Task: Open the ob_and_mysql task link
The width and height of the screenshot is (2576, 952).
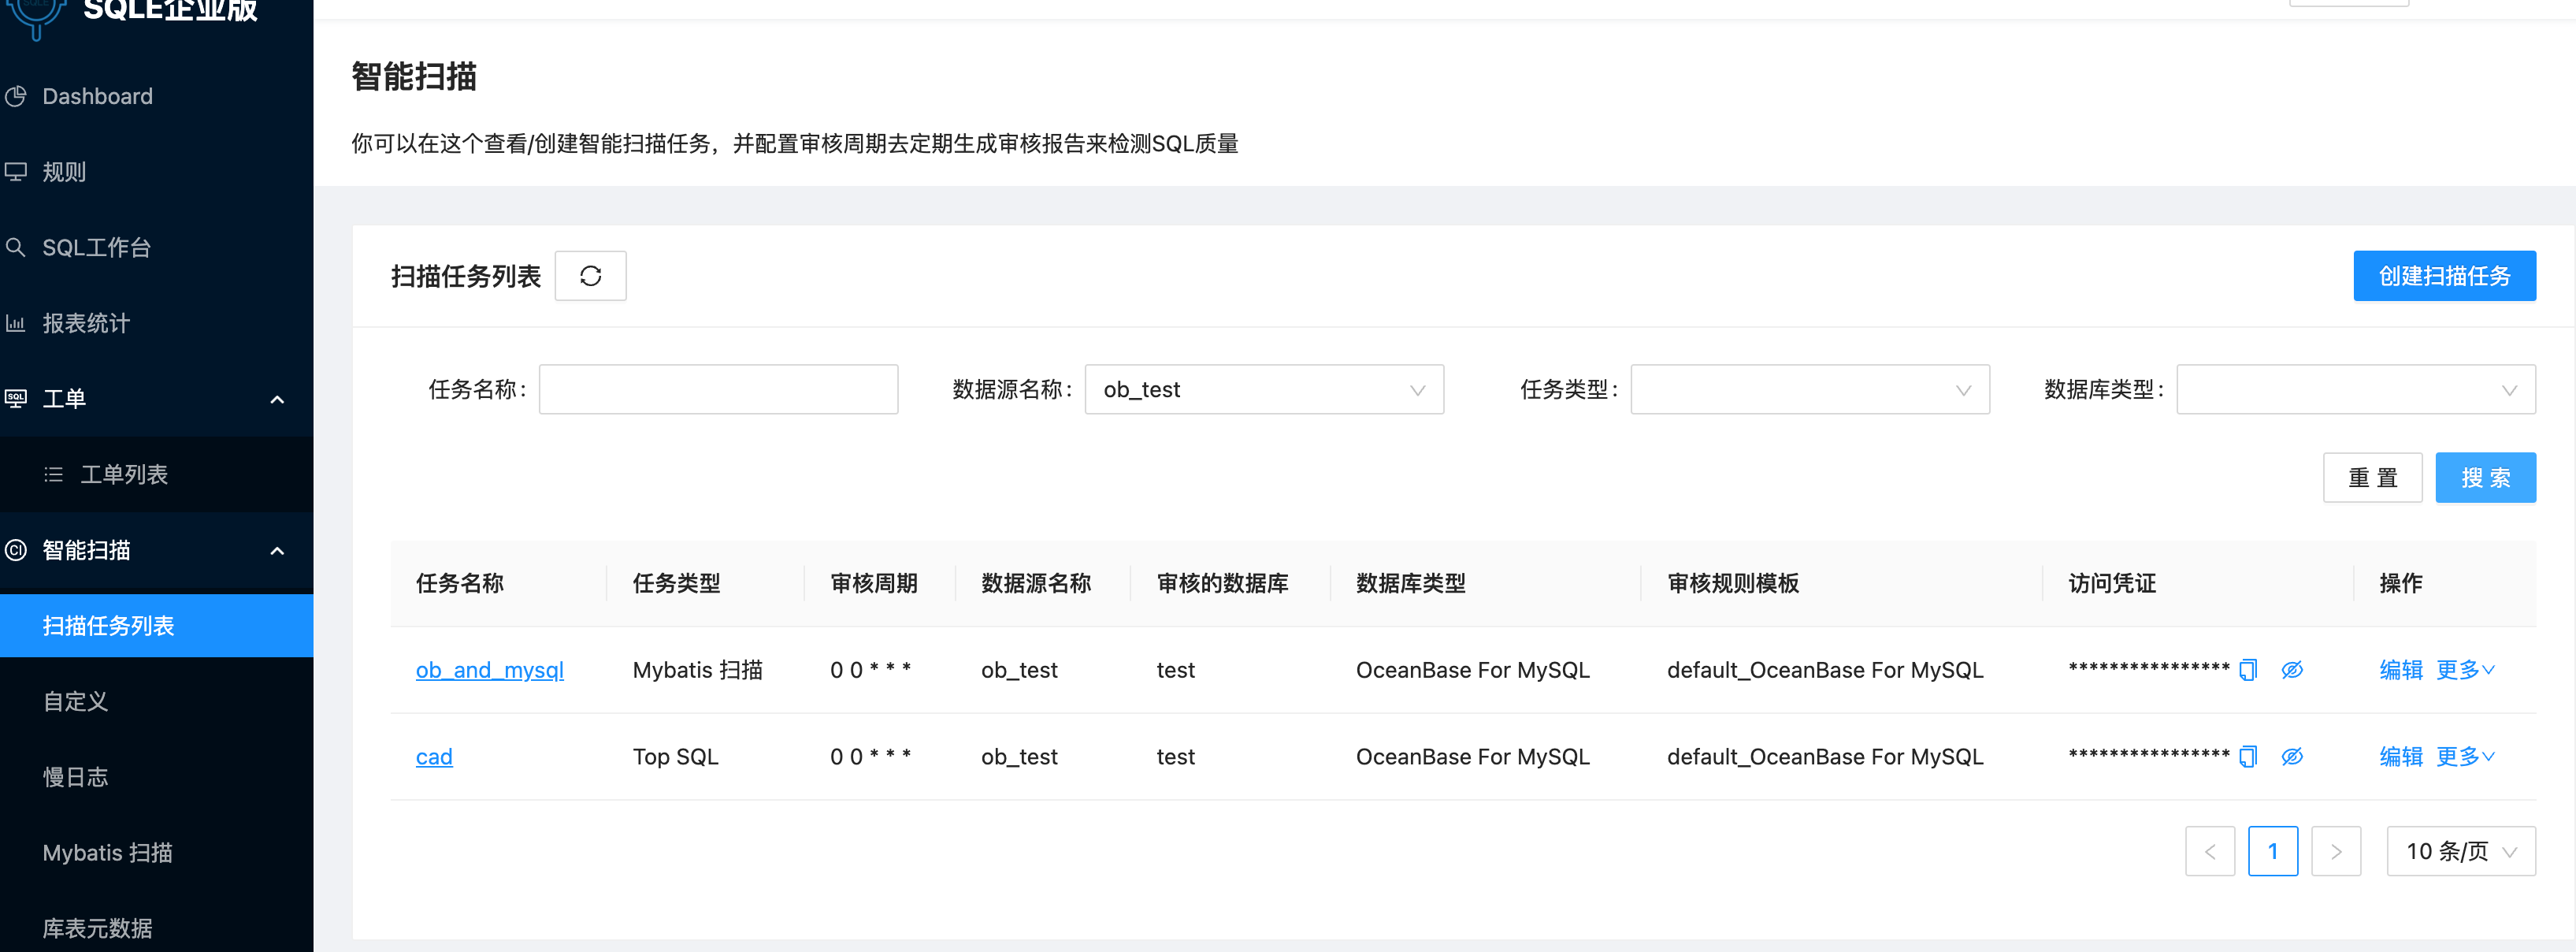Action: click(x=489, y=670)
